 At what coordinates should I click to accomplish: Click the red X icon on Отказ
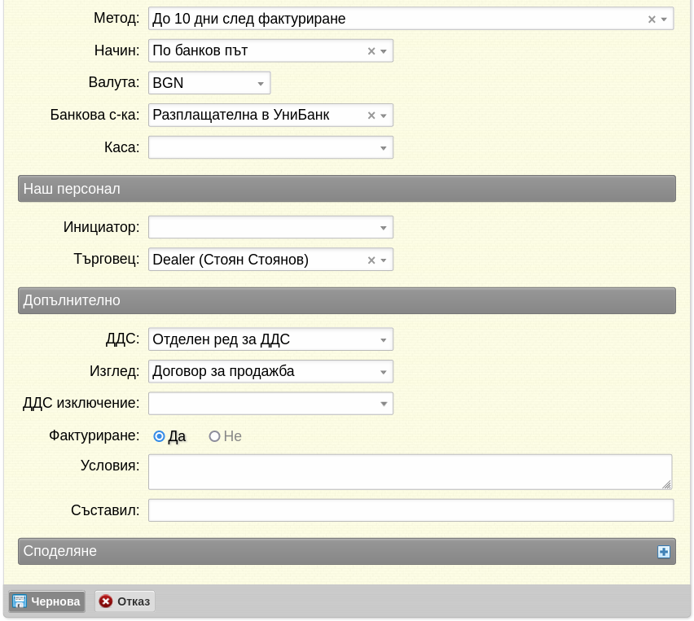pyautogui.click(x=105, y=601)
